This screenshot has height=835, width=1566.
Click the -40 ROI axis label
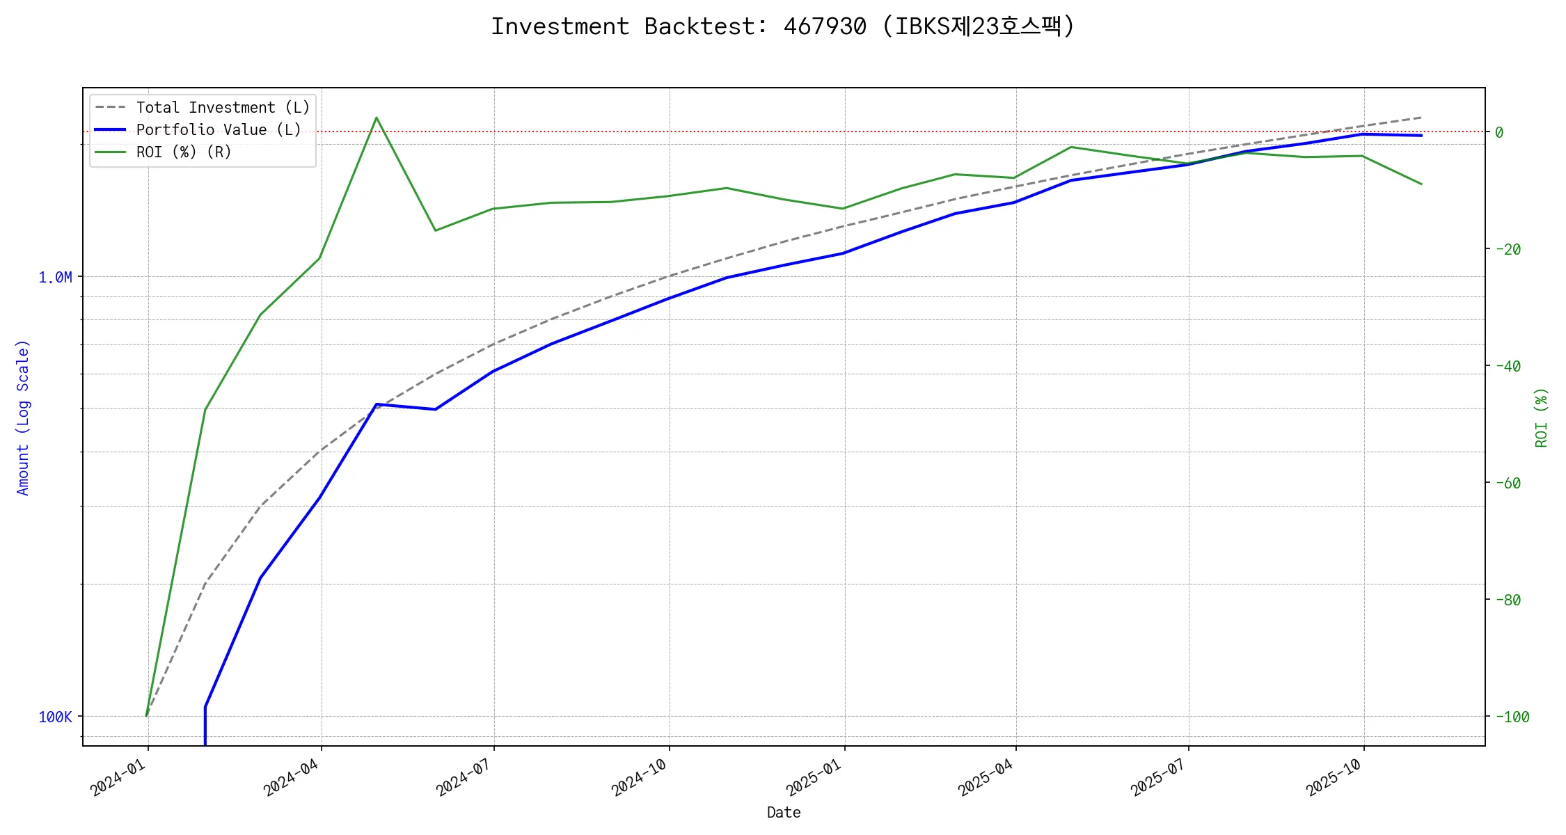(x=1507, y=366)
